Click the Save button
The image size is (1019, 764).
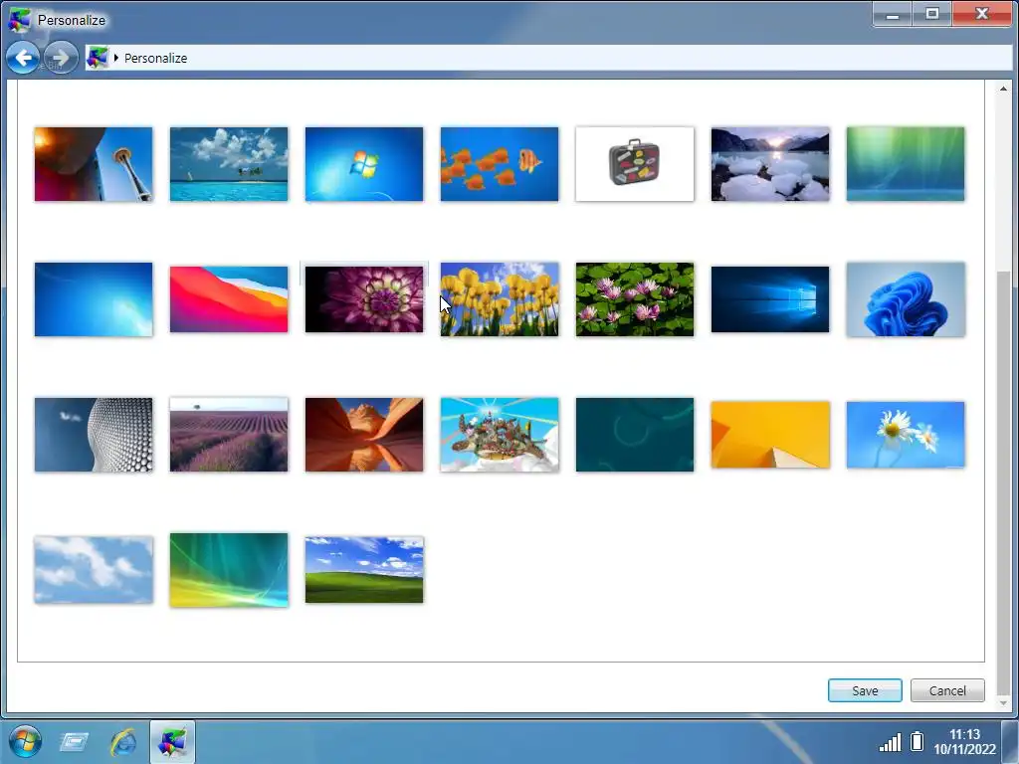point(865,690)
